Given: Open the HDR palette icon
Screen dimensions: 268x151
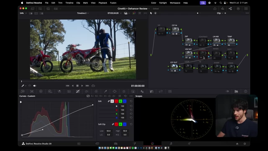Looking at the screenshot, I should tap(50, 91).
